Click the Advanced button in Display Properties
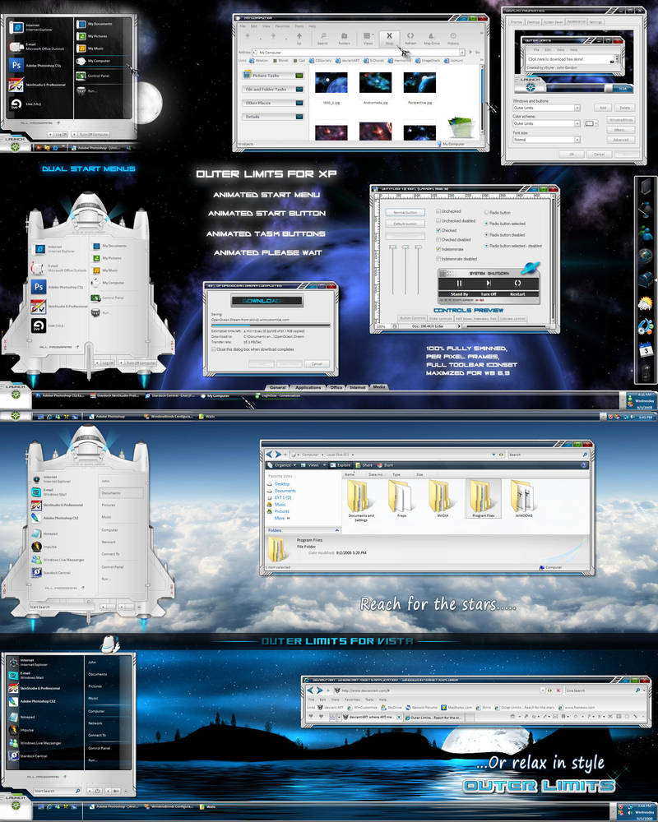The width and height of the screenshot is (658, 822). [621, 140]
